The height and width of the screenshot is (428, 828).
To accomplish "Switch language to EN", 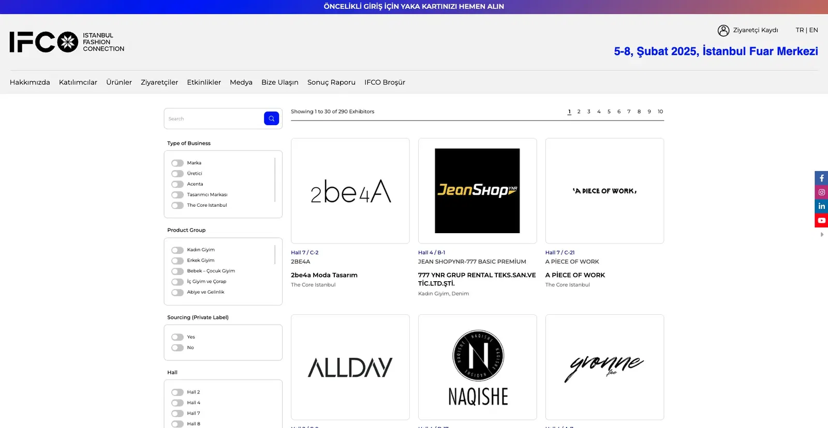I will 814,30.
